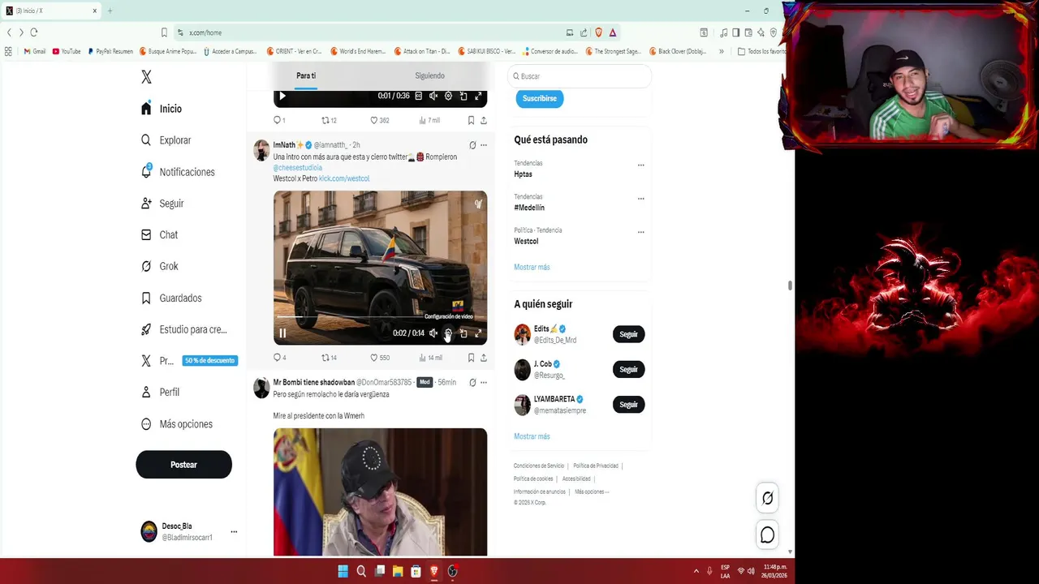1039x584 pixels.
Task: Open Premium with the 50% discount badge
Action: [188, 361]
